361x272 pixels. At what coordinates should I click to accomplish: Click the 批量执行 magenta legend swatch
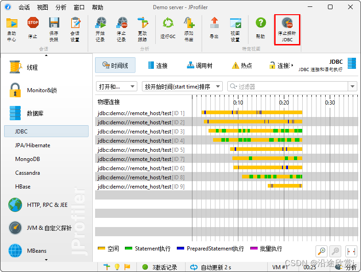pyautogui.click(x=254, y=248)
